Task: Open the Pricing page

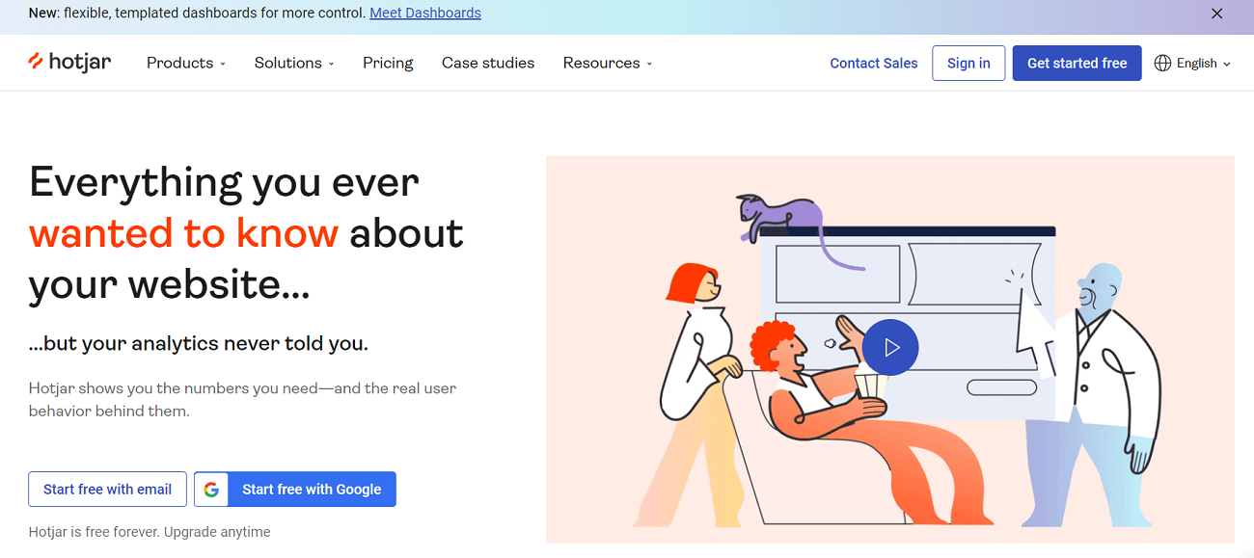Action: click(388, 63)
